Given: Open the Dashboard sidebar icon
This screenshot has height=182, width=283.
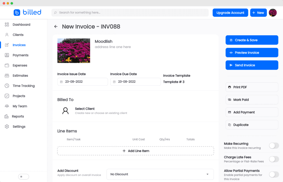Looking at the screenshot, I should [7, 24].
